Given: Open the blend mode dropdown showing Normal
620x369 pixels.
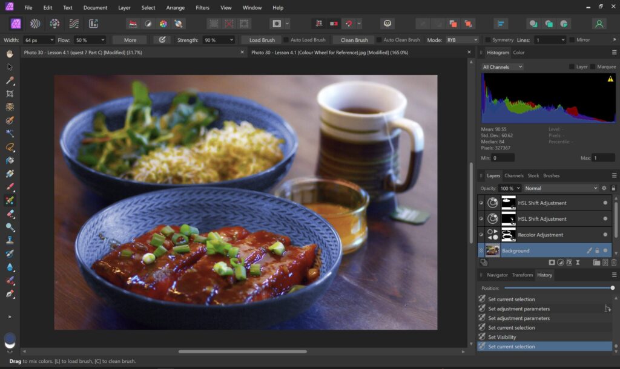Looking at the screenshot, I should click(561, 188).
